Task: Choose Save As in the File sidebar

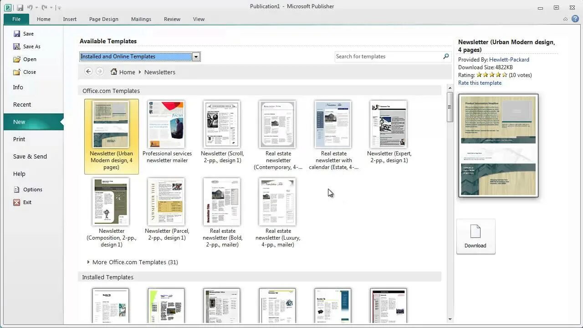Action: (x=27, y=46)
